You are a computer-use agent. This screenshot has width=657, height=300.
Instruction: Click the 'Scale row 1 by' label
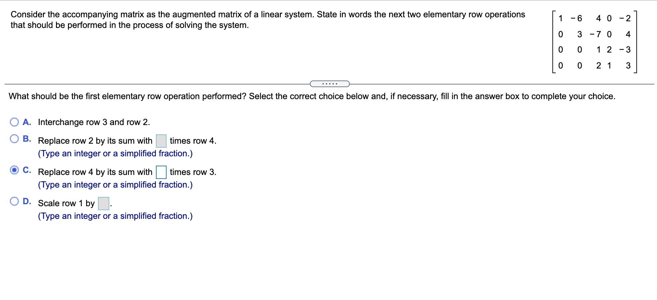[66, 204]
